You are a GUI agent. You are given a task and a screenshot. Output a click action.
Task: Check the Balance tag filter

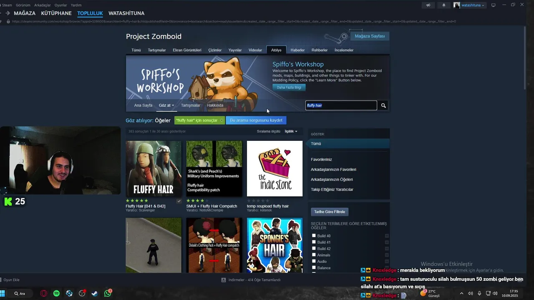pyautogui.click(x=314, y=267)
